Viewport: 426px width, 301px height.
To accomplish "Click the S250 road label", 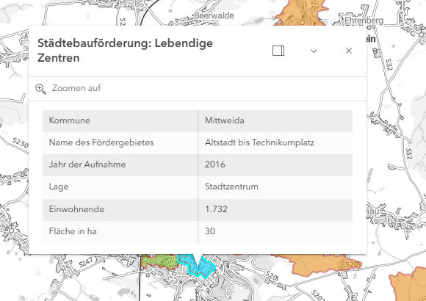I will point(20,143).
